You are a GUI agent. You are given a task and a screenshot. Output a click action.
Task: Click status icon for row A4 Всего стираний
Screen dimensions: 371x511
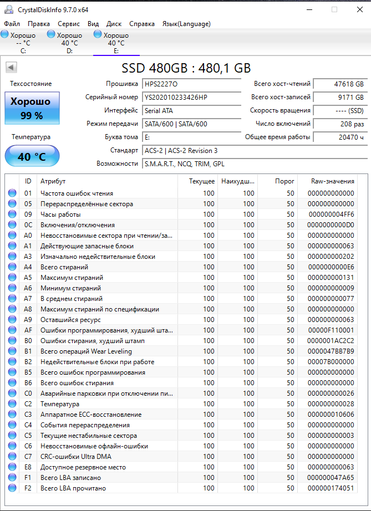[12, 267]
